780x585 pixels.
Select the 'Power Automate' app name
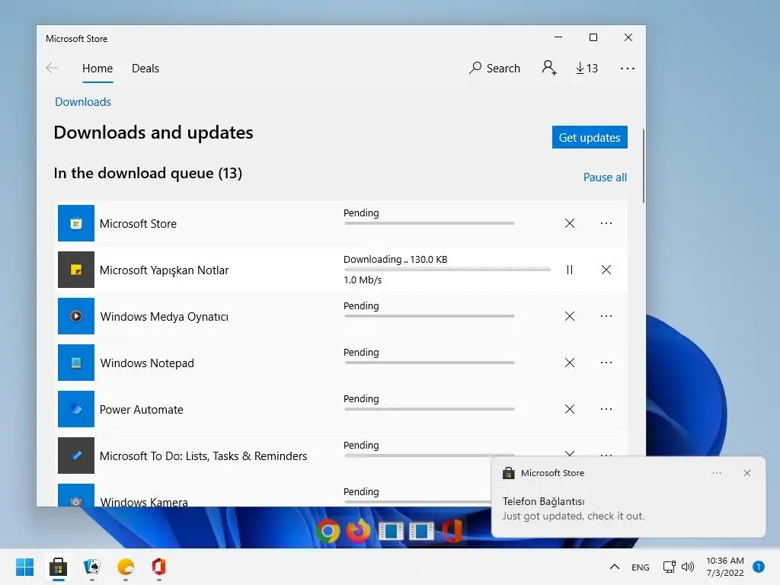[141, 409]
